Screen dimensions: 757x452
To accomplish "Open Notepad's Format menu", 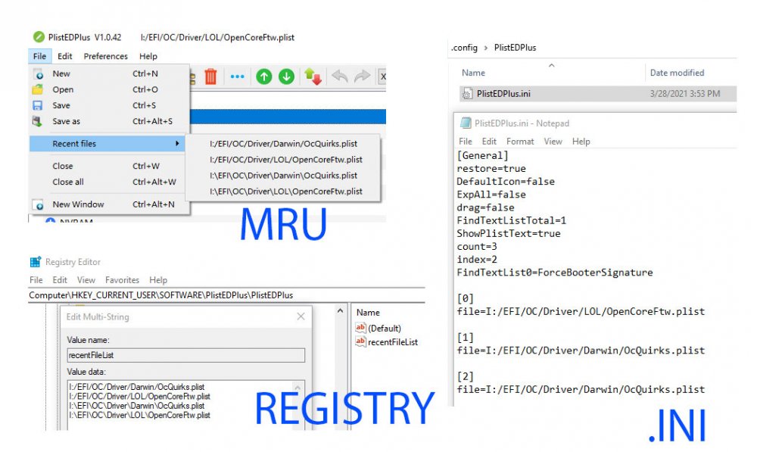I will pyautogui.click(x=520, y=142).
